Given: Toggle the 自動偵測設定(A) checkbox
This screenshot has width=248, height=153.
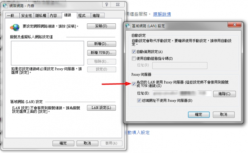Looking at the screenshot, I should [x=134, y=52].
